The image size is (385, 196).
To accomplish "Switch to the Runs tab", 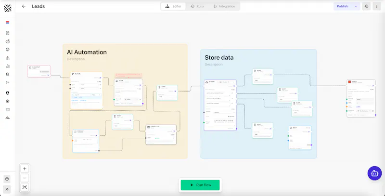I will tap(197, 6).
